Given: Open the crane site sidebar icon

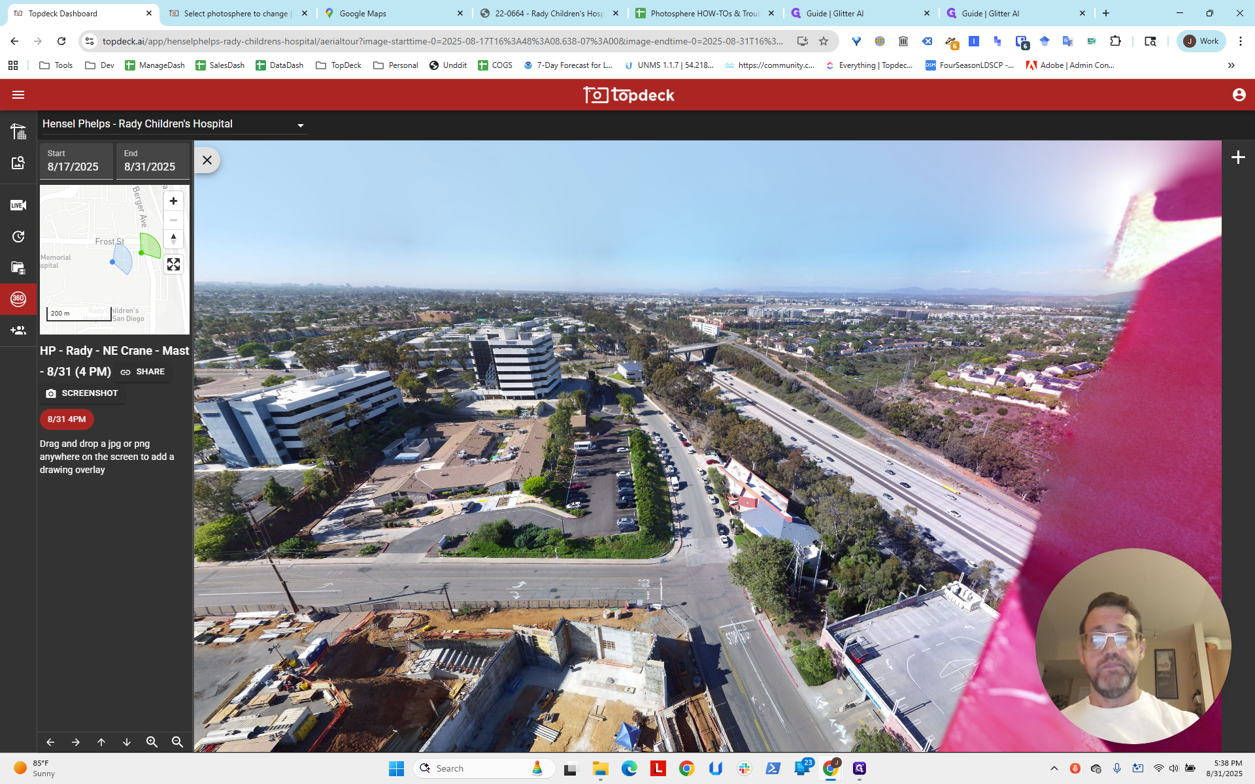Looking at the screenshot, I should point(18,131).
